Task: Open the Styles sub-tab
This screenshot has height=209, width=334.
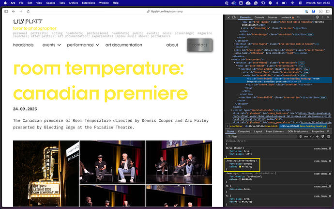Action: click(x=230, y=131)
